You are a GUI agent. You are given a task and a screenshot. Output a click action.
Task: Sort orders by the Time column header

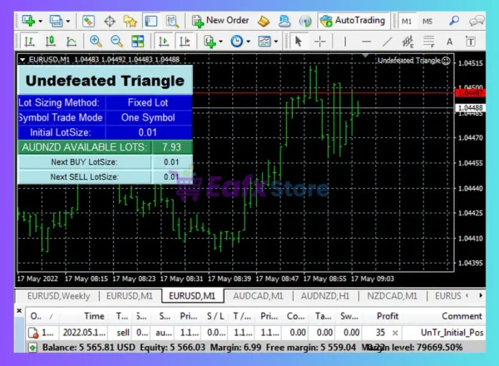coord(84,316)
